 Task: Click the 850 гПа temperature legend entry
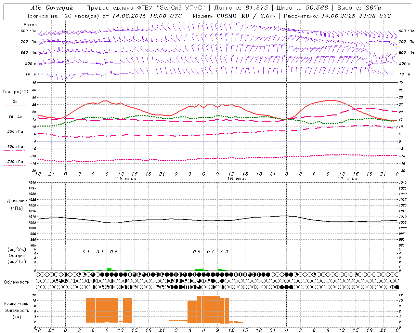pos(15,131)
